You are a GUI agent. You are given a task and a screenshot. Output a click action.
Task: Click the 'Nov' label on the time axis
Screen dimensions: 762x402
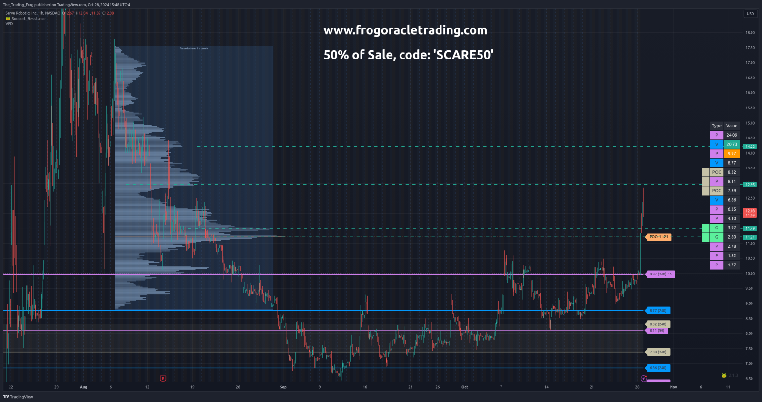(x=673, y=387)
